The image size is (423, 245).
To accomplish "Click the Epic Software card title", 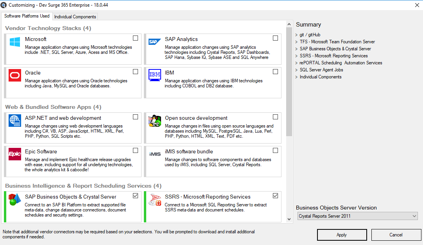I will [41, 152].
